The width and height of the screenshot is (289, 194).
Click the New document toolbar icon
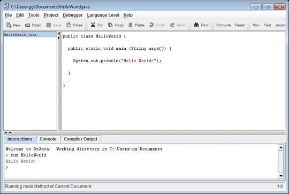[x=9, y=25]
